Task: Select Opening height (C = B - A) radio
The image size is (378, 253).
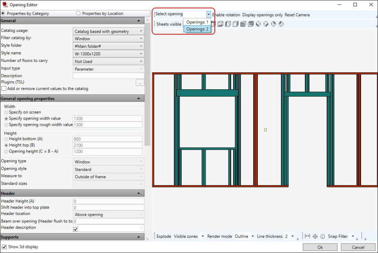Action: pos(6,152)
